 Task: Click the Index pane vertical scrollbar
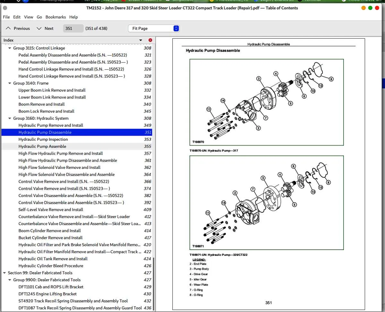point(154,284)
